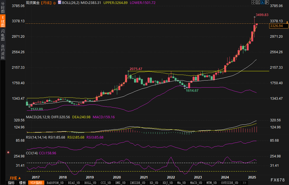Click the 3326.94 current price tag
Image resolution: width=289 pixels, height=185 pixels.
click(x=275, y=26)
